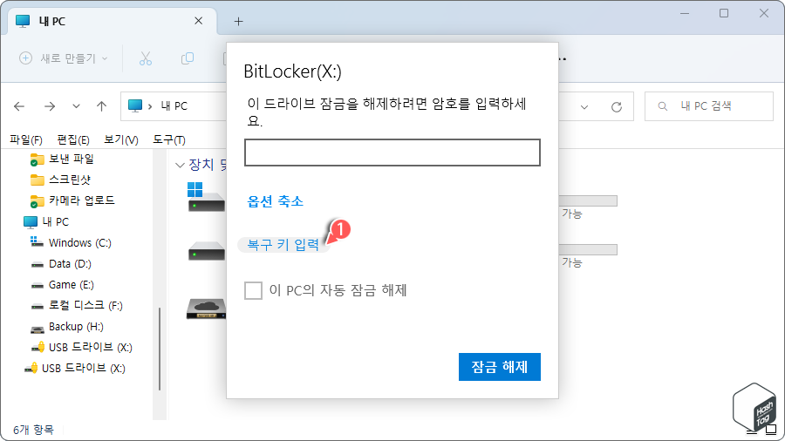Select the Windows drive icon in device list
This screenshot has height=441, width=785.
[206, 197]
